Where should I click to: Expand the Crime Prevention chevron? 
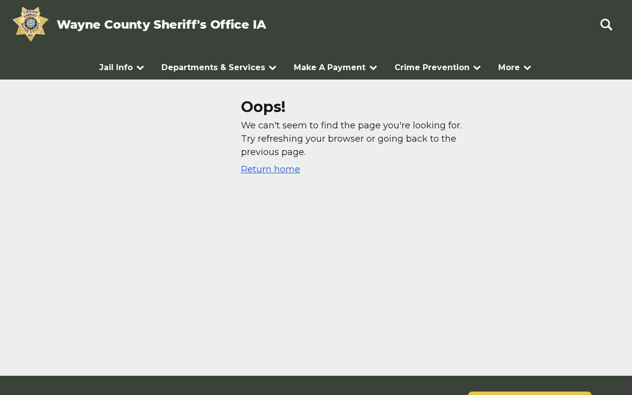[x=477, y=68]
